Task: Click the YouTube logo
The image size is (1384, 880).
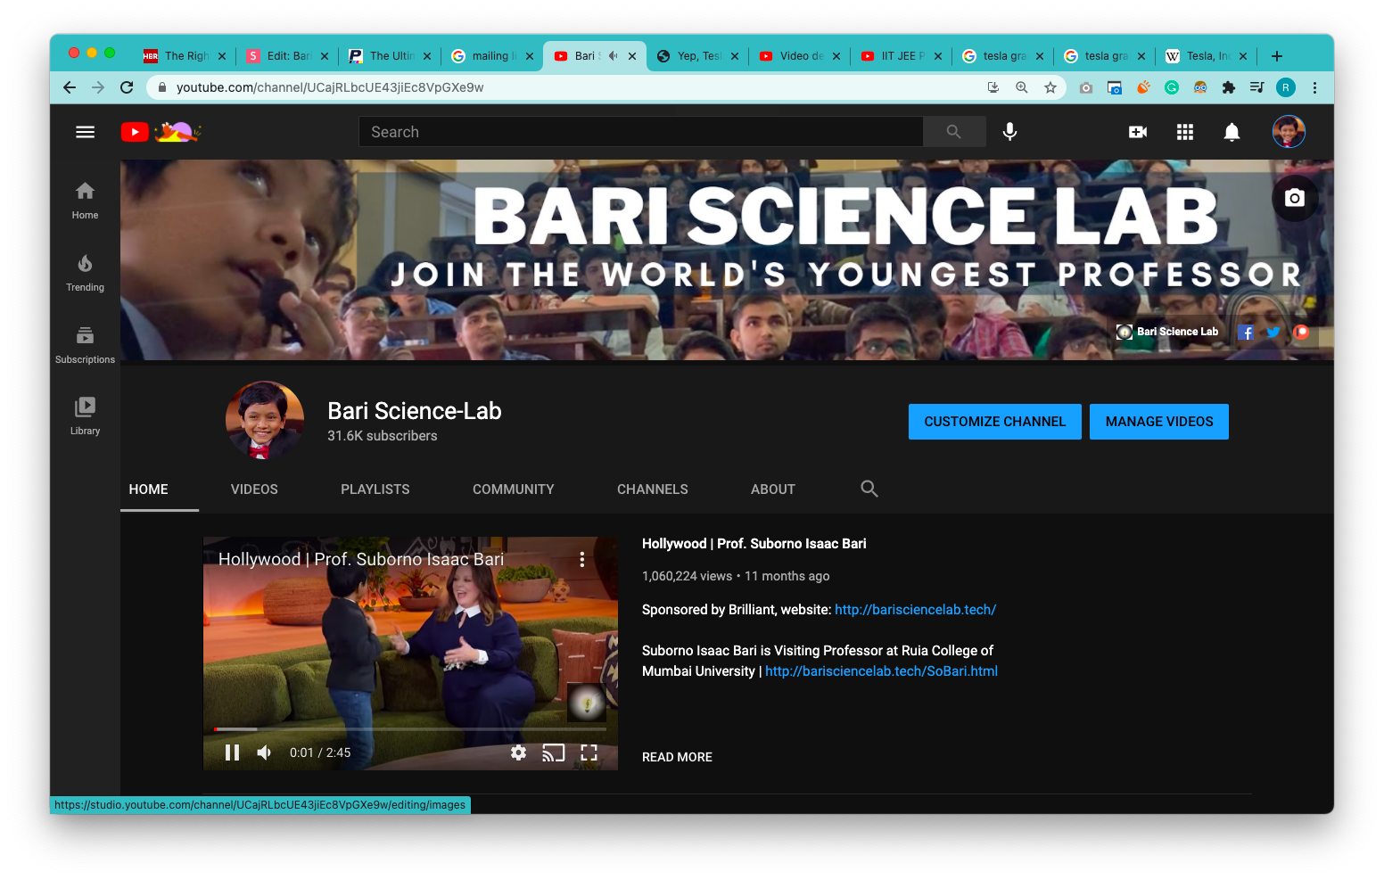Action: (x=161, y=132)
